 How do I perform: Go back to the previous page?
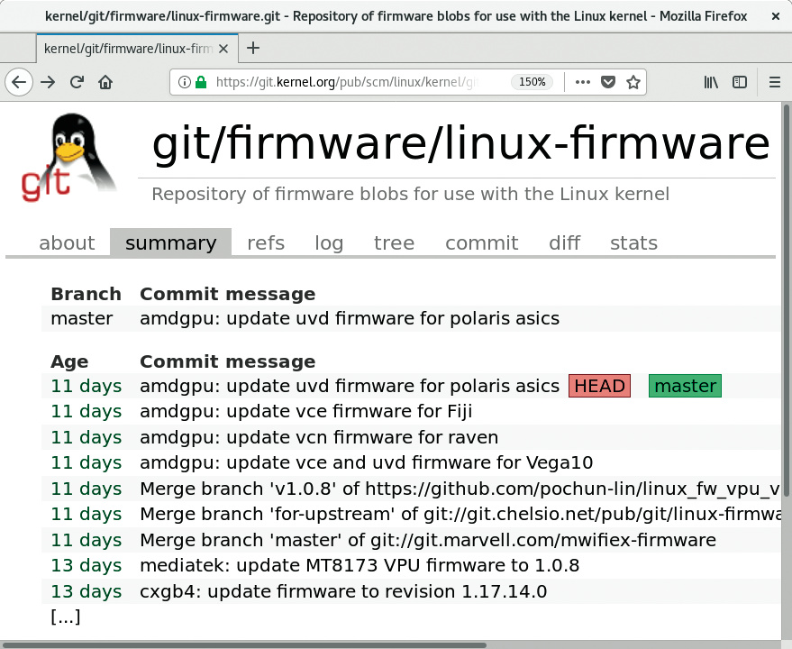click(x=19, y=82)
